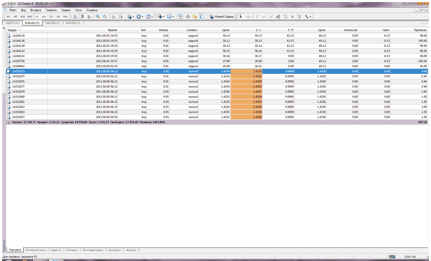The image size is (431, 261).
Task: Open the Графики menu
Action: [x=51, y=10]
